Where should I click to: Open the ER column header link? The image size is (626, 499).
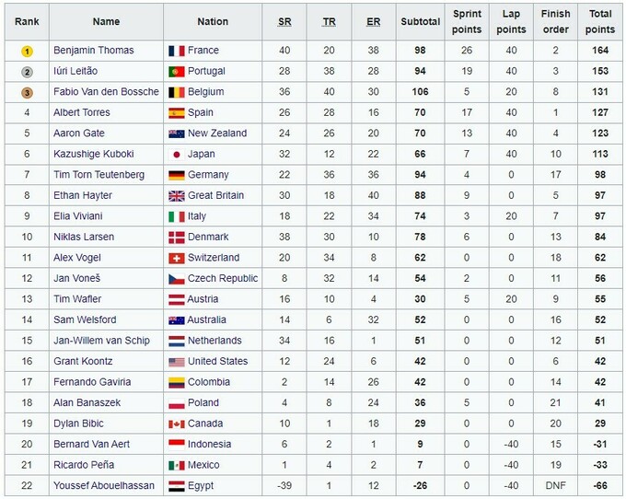pos(373,21)
